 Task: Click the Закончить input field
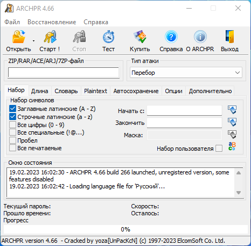[184, 123]
